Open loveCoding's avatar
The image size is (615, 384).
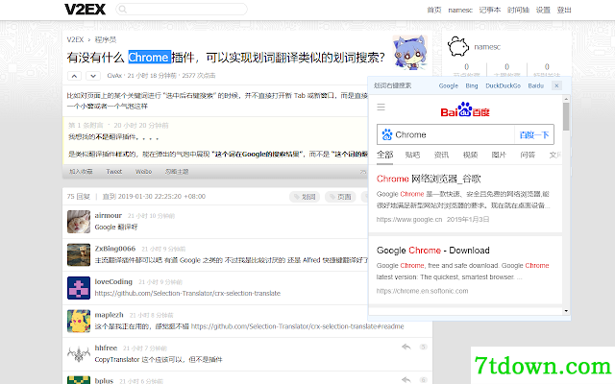[79, 288]
